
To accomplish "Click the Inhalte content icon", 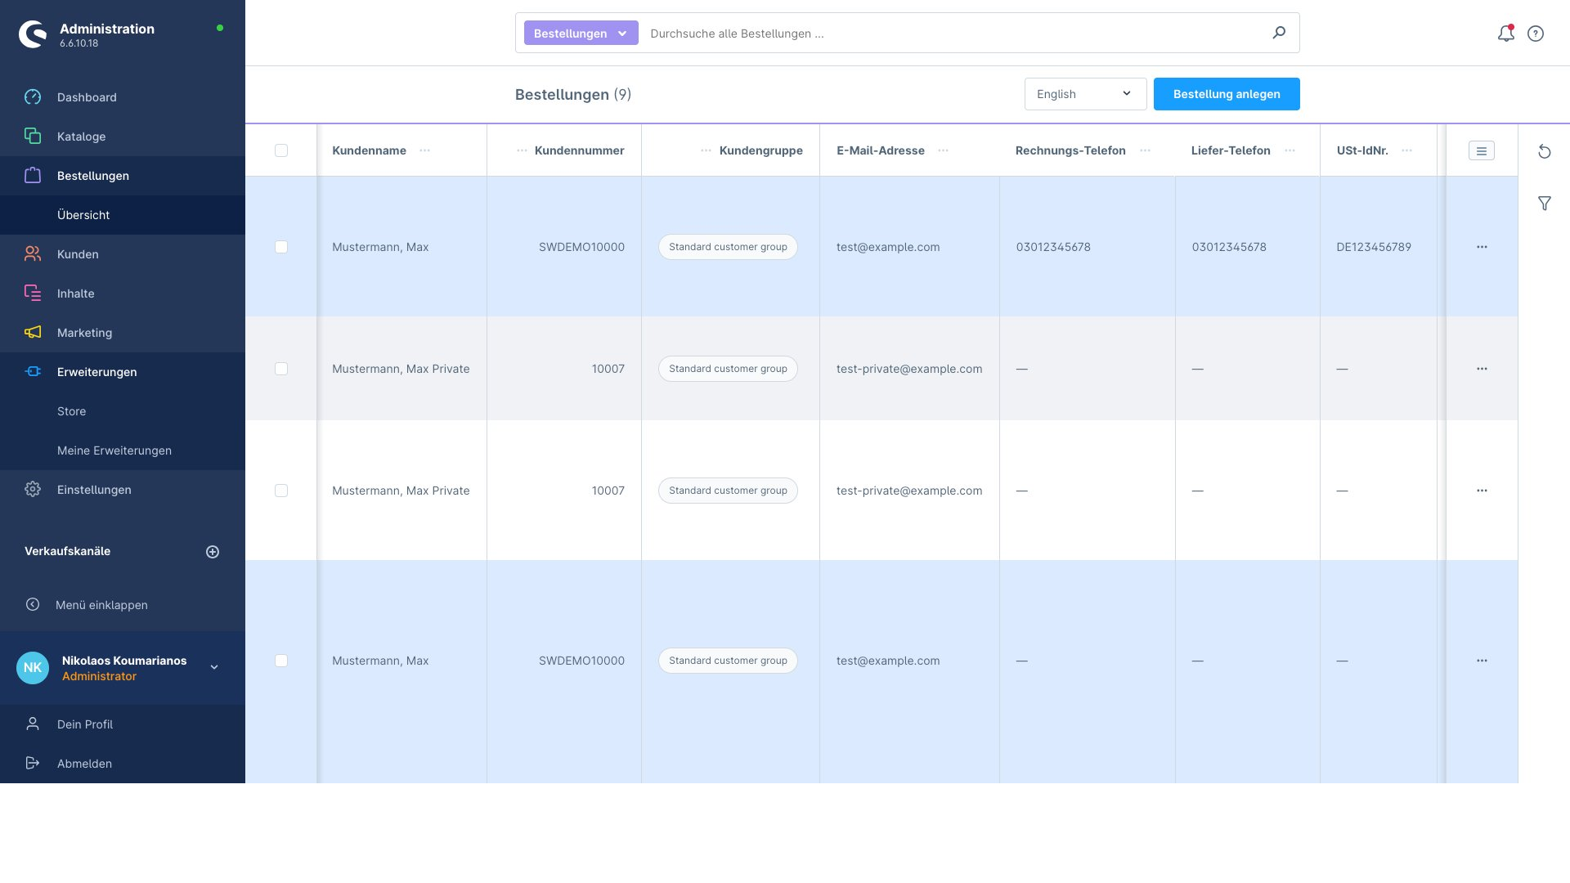I will (x=33, y=294).
